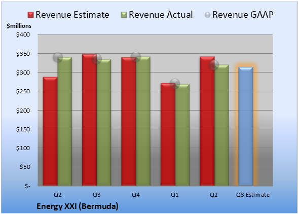
Task: Click the '$millions' axis unit label
Action: (19, 26)
